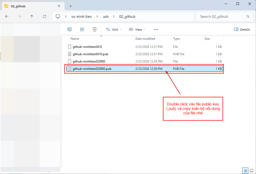Click the This PC monitor icon

click(x=58, y=16)
